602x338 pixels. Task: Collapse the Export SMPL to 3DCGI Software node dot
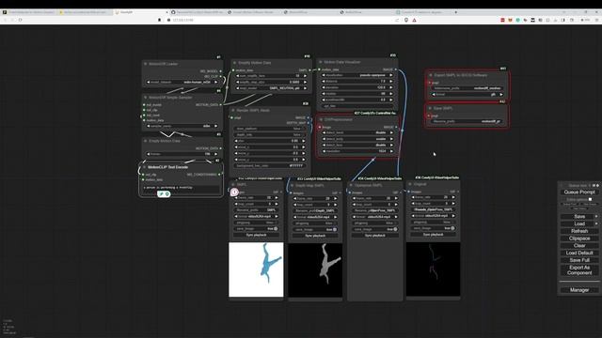(431, 75)
